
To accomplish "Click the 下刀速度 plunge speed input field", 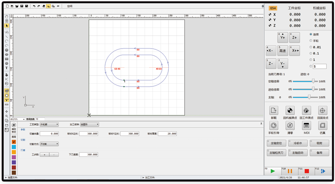I will click(x=89, y=154).
